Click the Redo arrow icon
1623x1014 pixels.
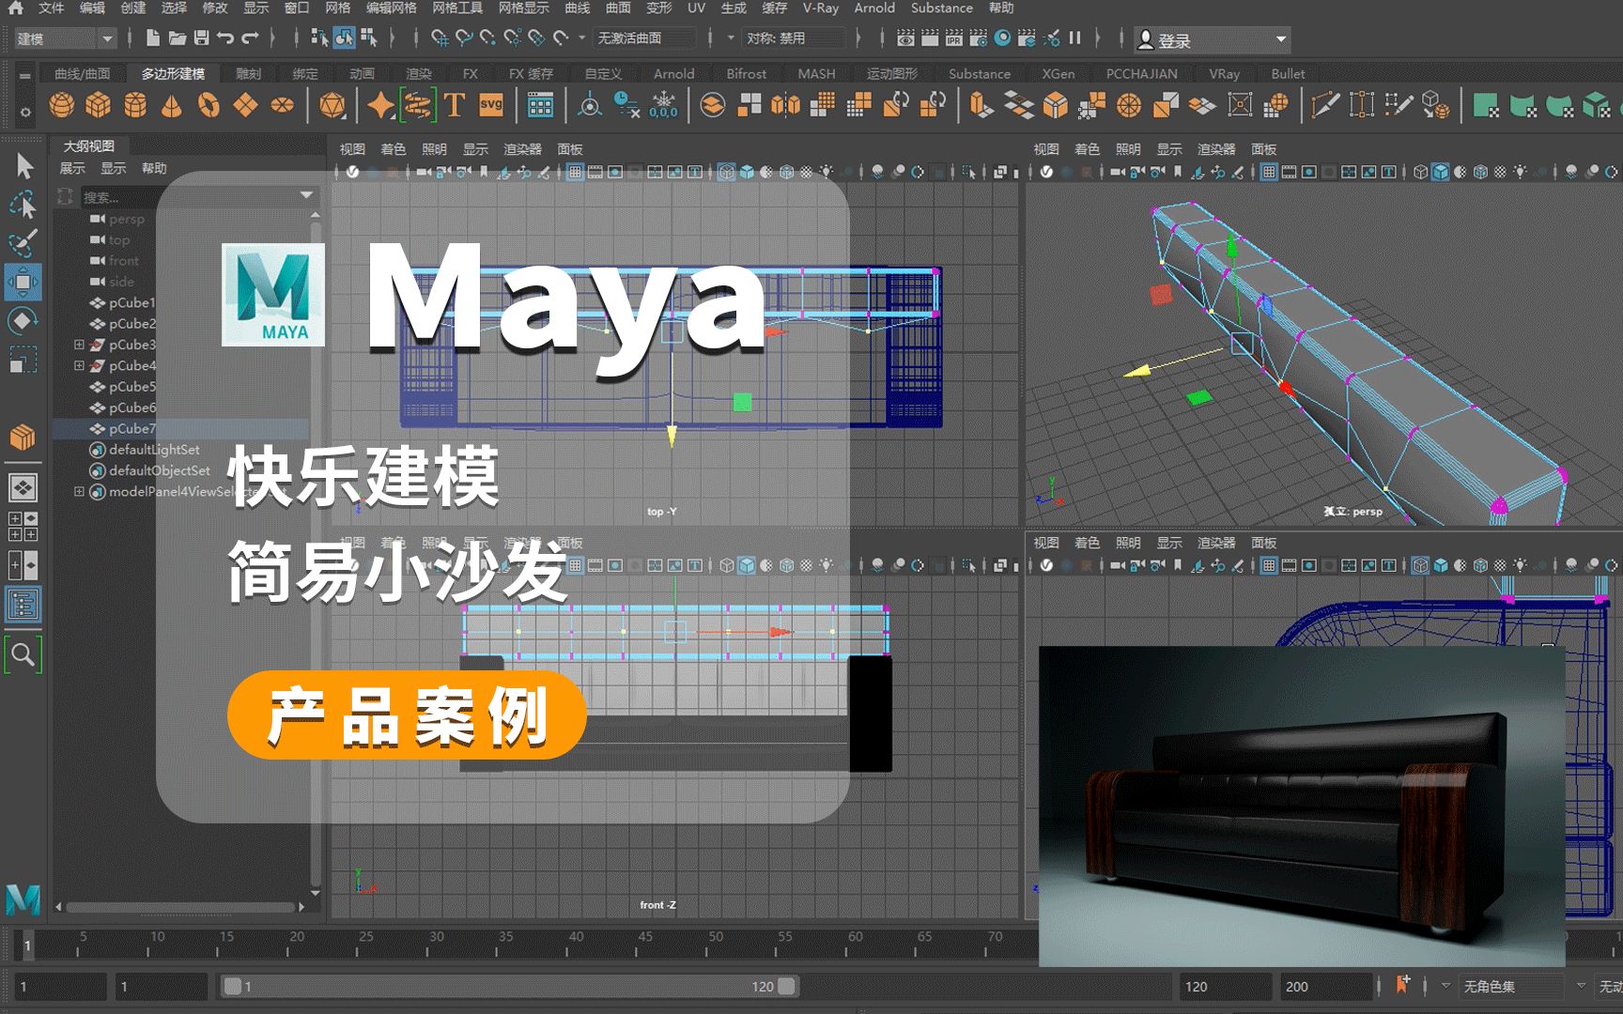pos(250,38)
